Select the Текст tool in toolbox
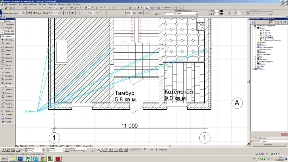Screen dimensions: 288x162 tap(7, 43)
